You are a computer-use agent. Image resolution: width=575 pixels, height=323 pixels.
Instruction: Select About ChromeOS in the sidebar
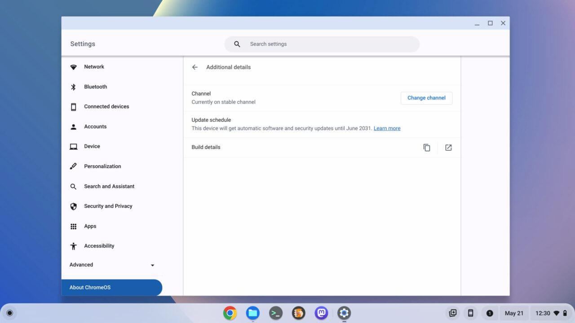click(x=112, y=288)
